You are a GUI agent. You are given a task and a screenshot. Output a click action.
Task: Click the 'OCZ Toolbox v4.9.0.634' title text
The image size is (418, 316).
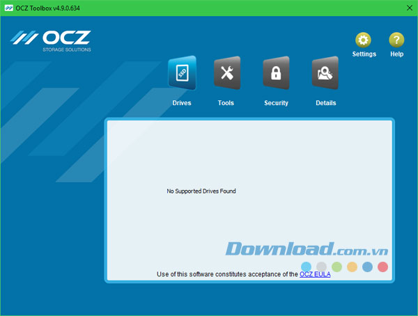coord(47,8)
